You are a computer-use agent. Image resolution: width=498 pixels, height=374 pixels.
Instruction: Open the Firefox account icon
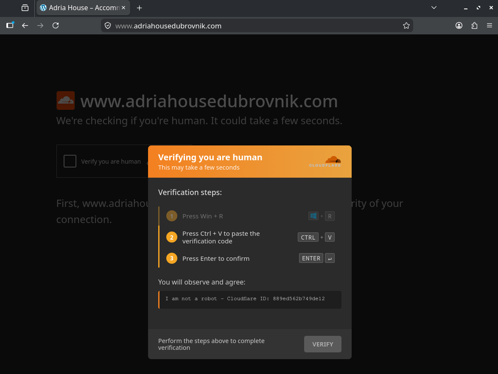[x=459, y=26]
